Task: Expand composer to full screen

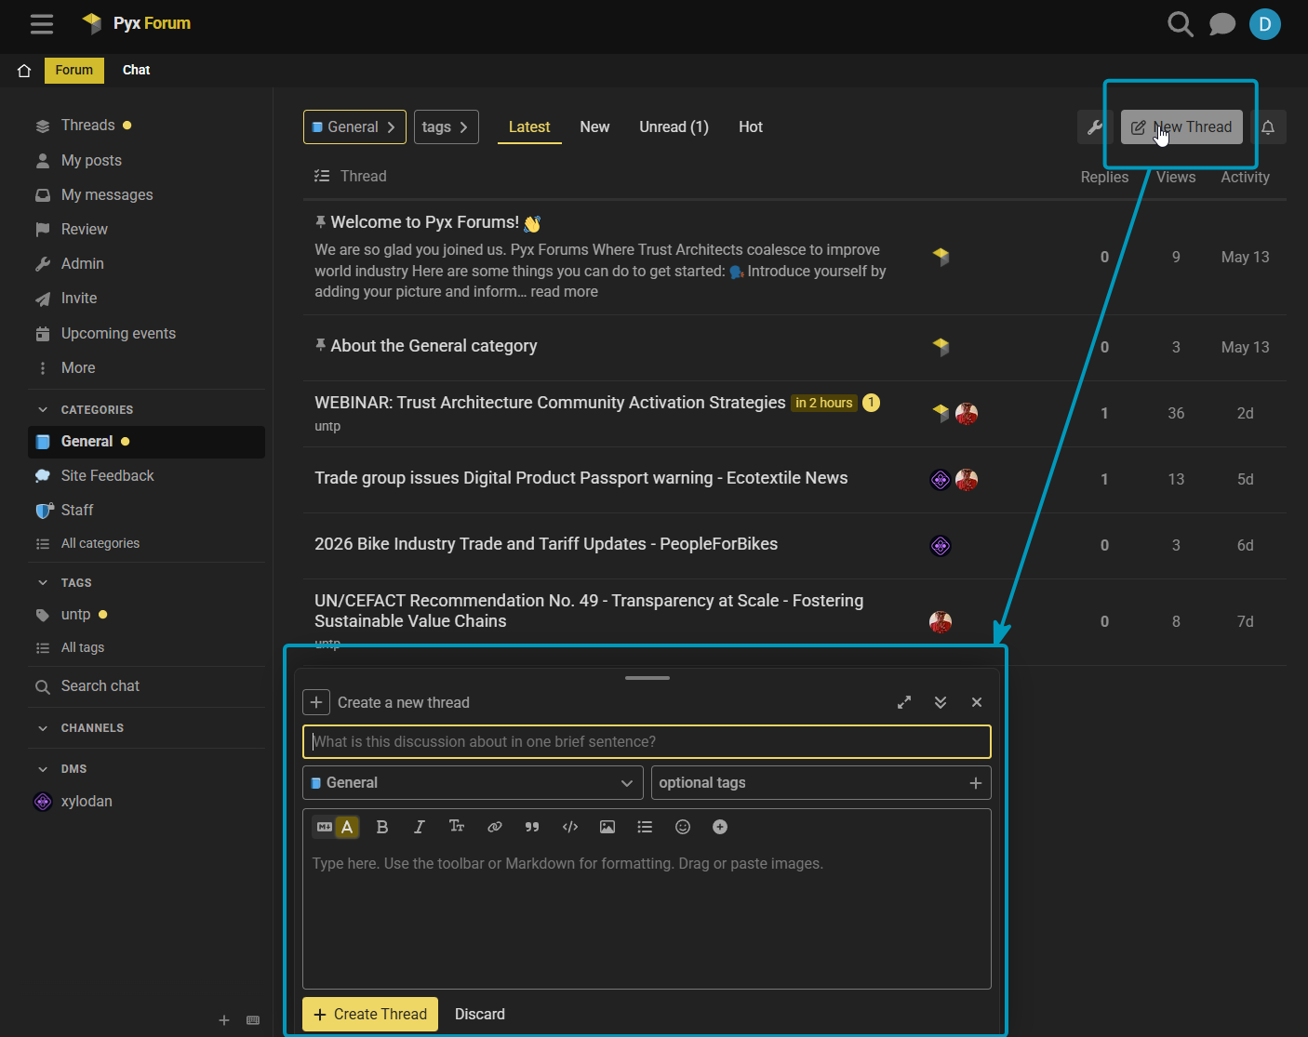Action: [904, 702]
